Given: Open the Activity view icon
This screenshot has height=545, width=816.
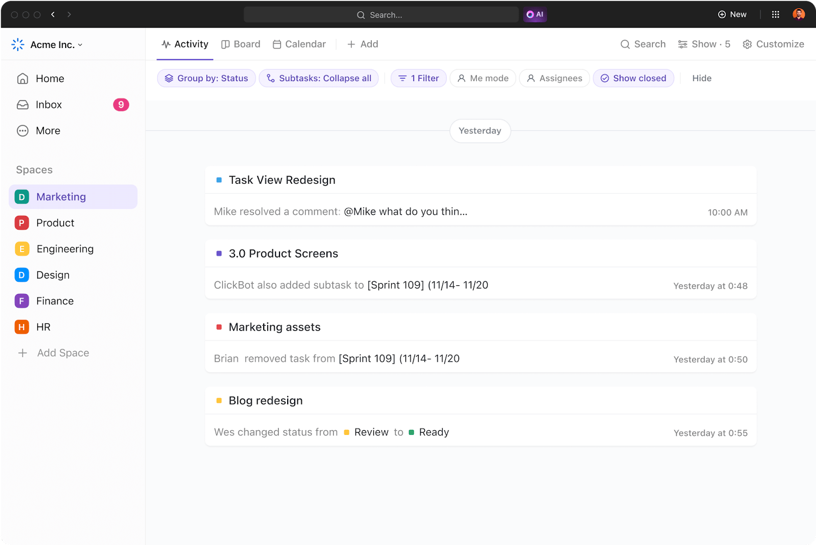Looking at the screenshot, I should click(166, 44).
